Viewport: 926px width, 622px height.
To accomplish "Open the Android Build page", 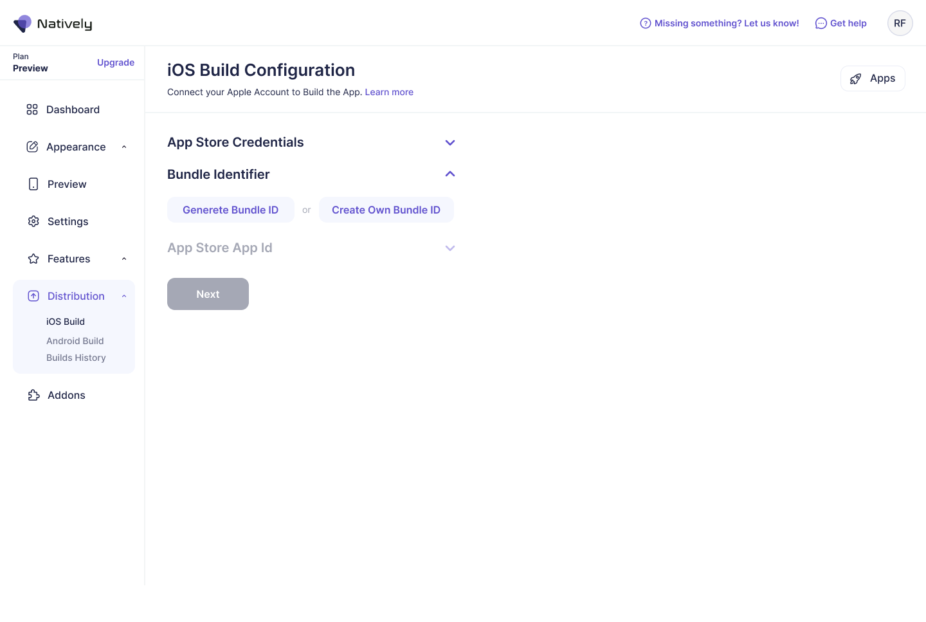I will pos(75,341).
